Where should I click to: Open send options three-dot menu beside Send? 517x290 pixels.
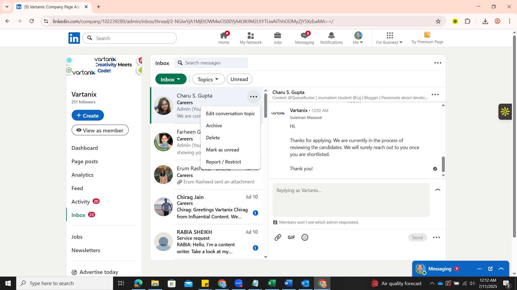tap(436, 237)
